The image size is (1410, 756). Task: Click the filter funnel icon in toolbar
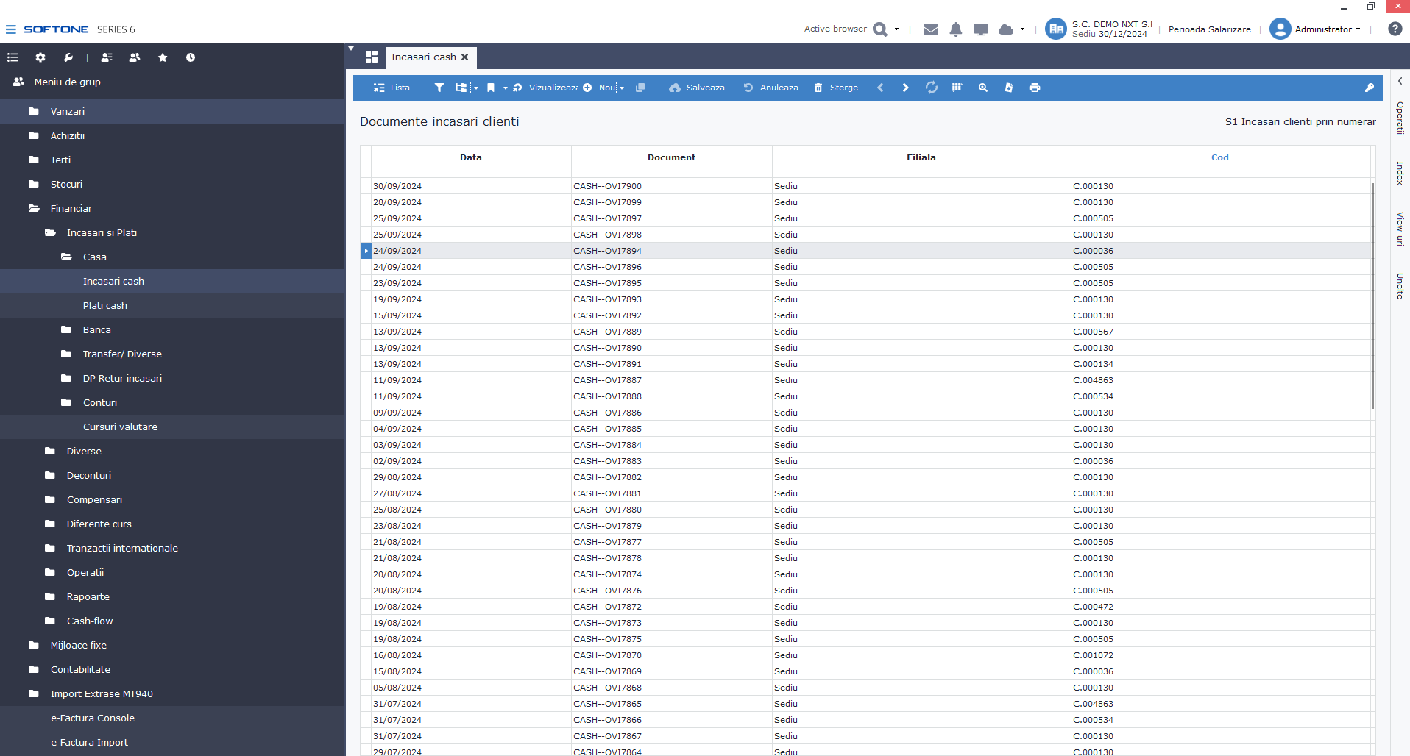(439, 88)
